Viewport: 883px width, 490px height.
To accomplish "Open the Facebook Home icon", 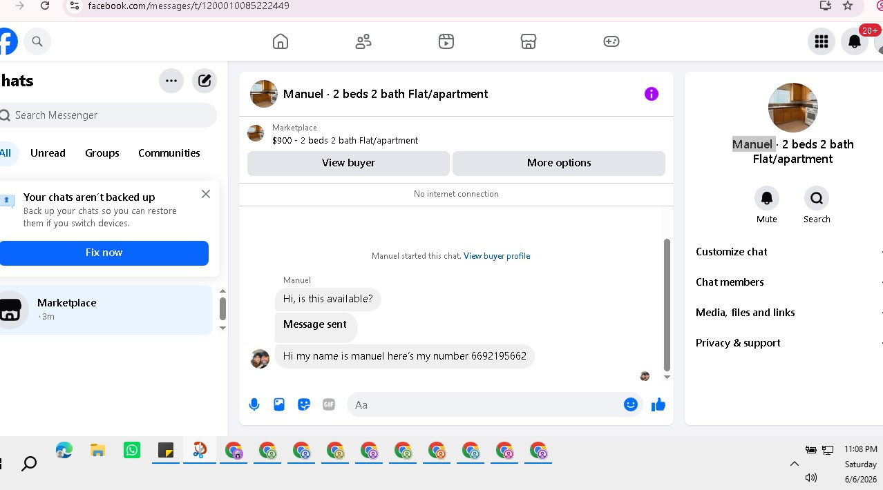I will (280, 41).
